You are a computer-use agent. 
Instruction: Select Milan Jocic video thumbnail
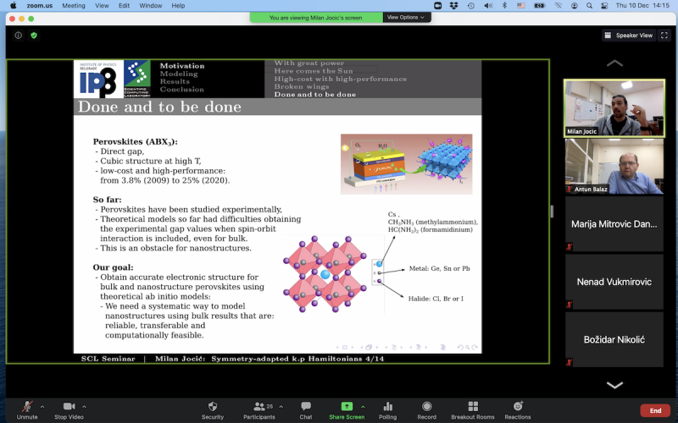(614, 108)
